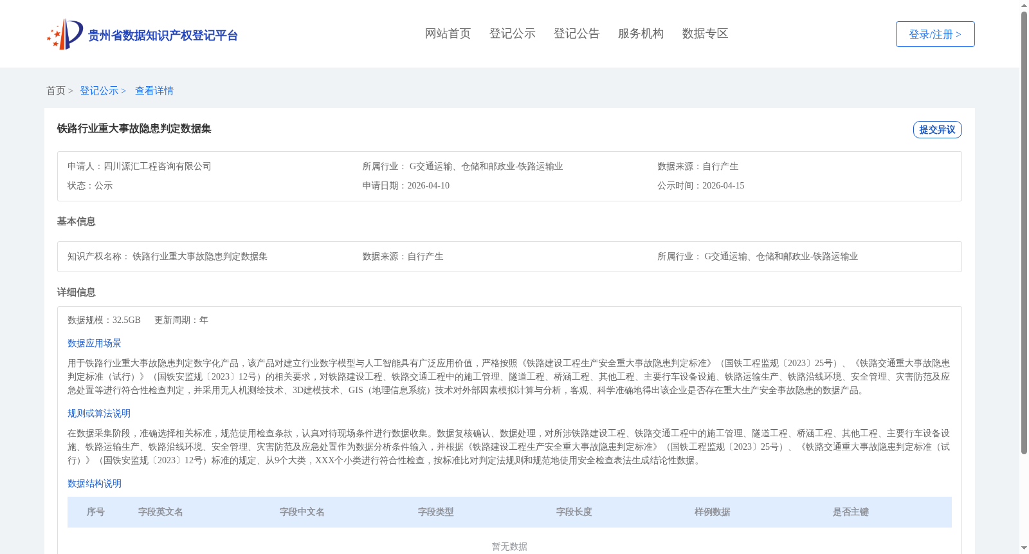Click the page heading 铁路行业重大事故隐患判定数据集
Image resolution: width=1029 pixels, height=554 pixels.
pos(134,129)
